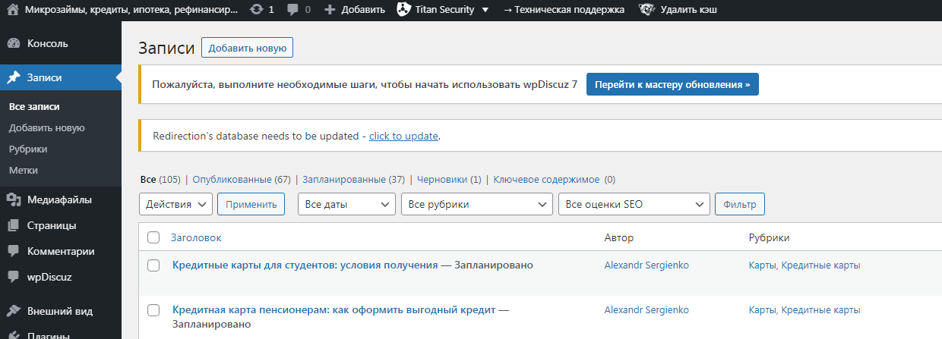Screen dimensions: 942x339
Task: Open the Все даты dropdown
Action: pos(346,204)
